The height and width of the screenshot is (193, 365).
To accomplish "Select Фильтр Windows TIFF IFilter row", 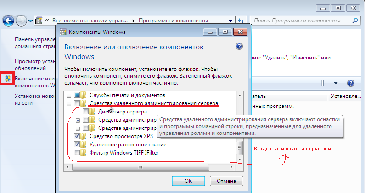I will [124, 153].
